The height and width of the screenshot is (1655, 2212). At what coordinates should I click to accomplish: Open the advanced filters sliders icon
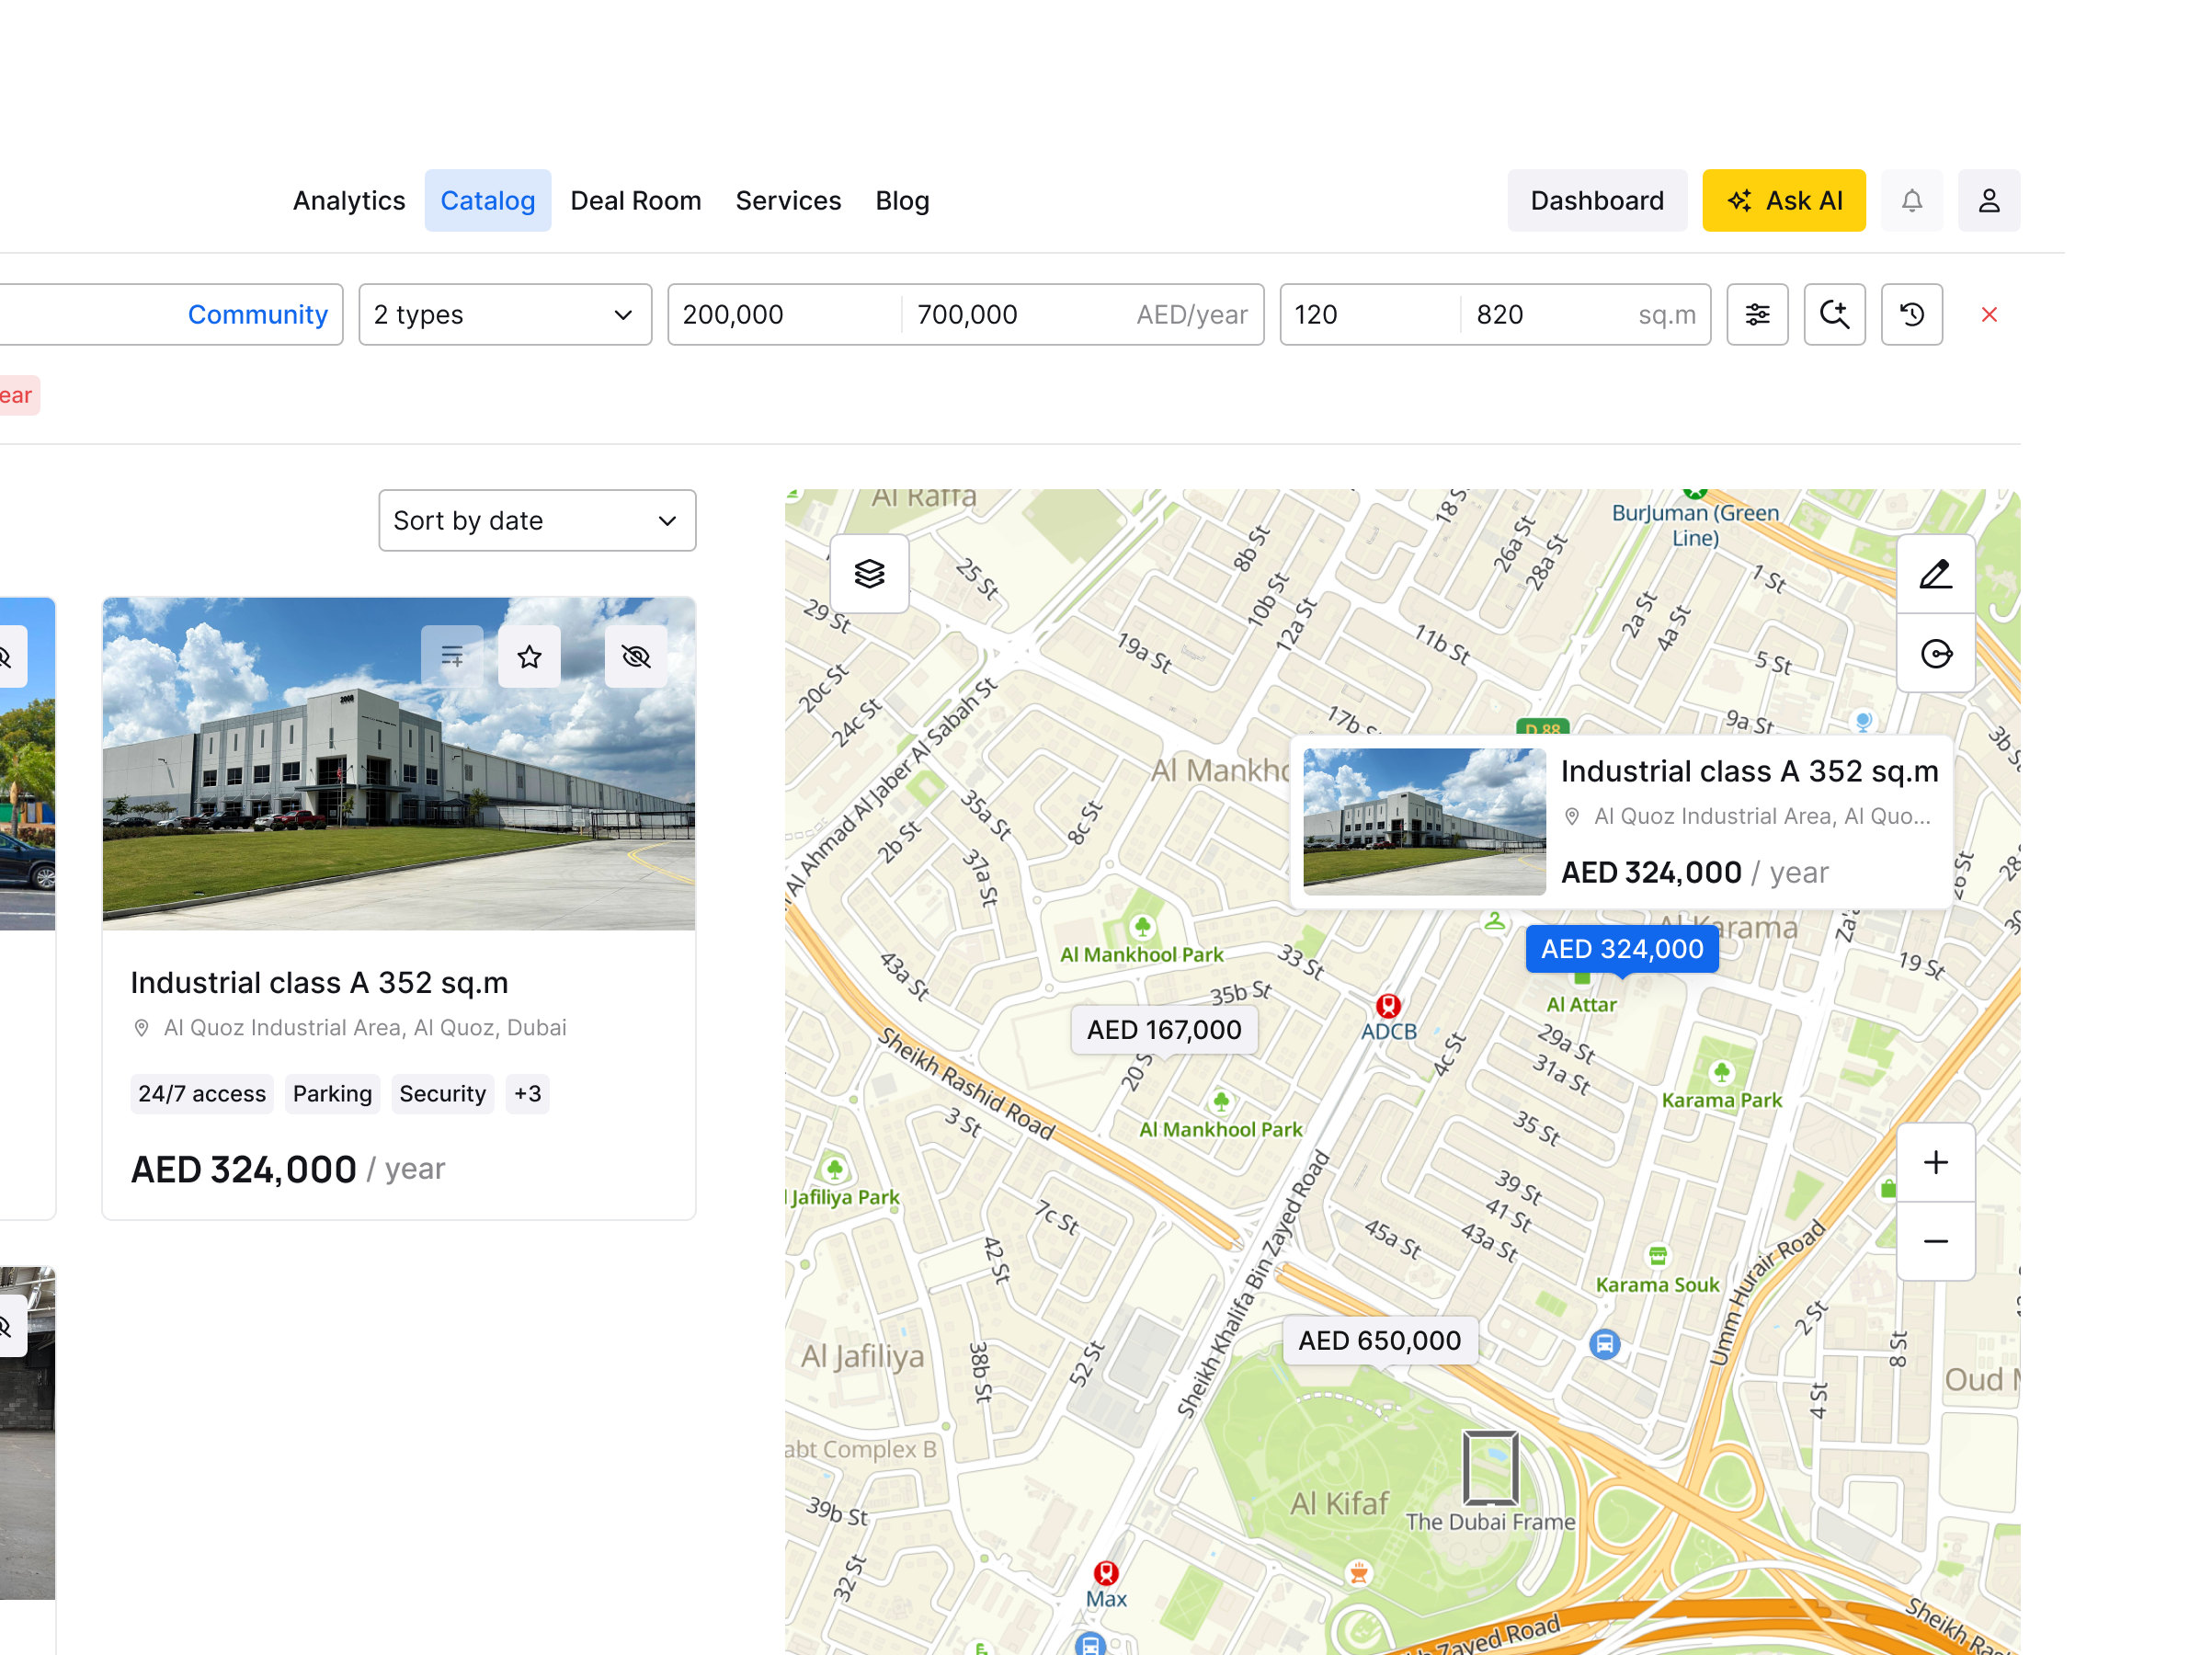(x=1757, y=315)
